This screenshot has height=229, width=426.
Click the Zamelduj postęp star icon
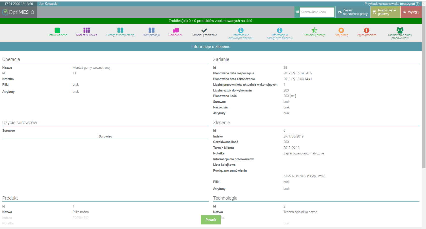point(314,30)
